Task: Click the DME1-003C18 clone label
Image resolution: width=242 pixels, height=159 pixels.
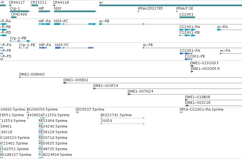Action: coord(198,103)
